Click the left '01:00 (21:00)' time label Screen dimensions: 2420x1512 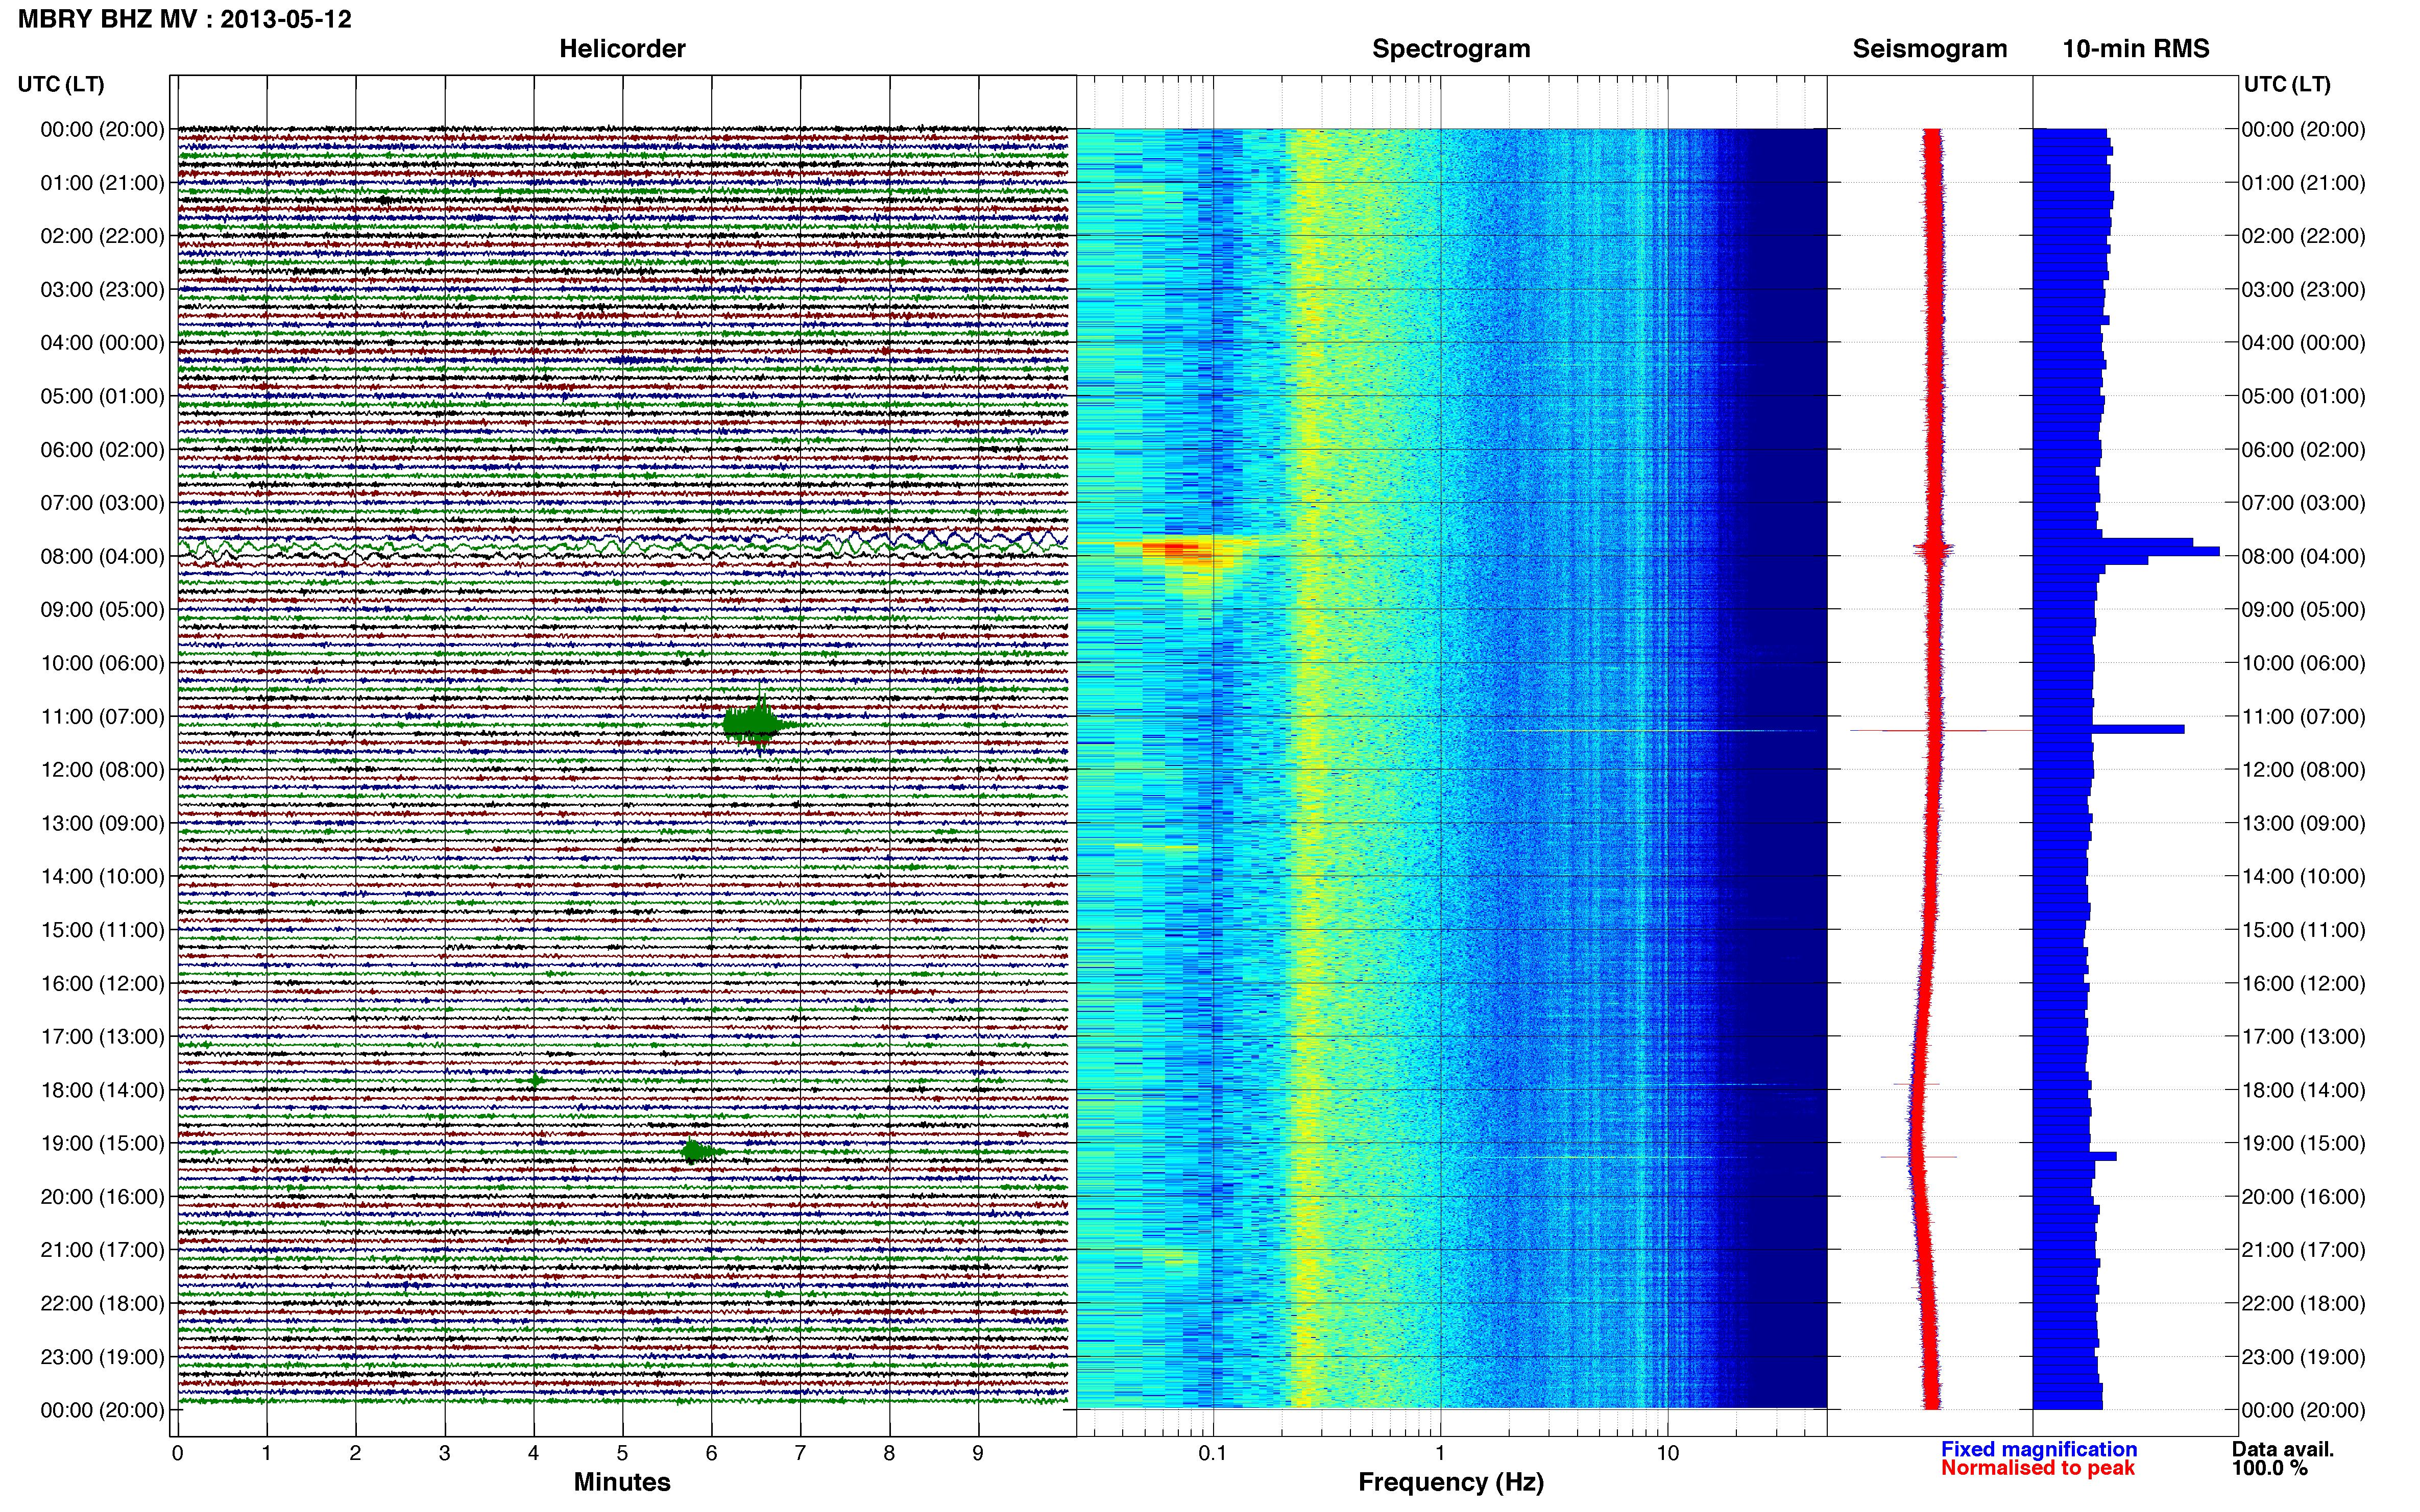click(x=102, y=183)
